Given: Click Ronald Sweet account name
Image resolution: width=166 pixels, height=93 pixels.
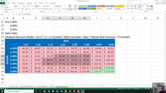Looking at the screenshot, I should point(158,3).
